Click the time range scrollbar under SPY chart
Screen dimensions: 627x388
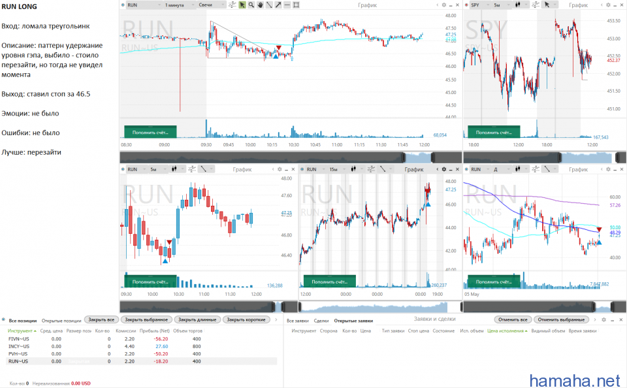point(545,157)
